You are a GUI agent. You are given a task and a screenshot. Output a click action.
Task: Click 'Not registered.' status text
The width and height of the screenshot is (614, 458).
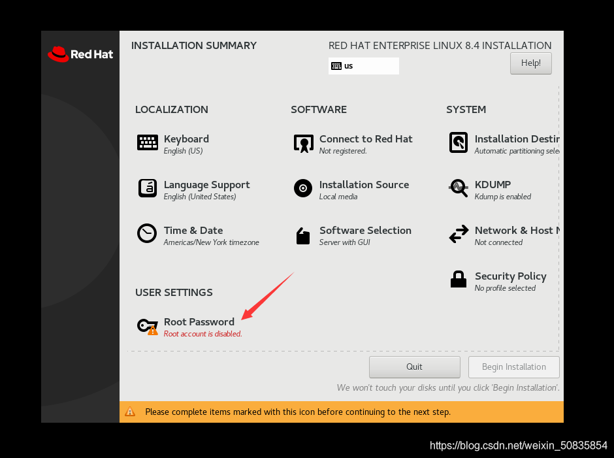[343, 151]
